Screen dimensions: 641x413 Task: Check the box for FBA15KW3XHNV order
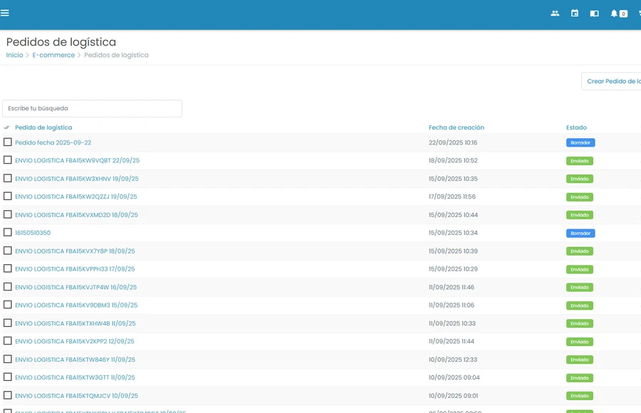pos(7,178)
